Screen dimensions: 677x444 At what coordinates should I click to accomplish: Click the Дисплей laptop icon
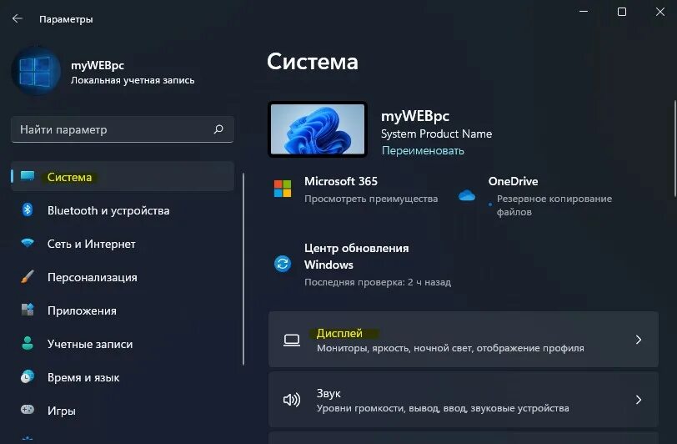[292, 341]
